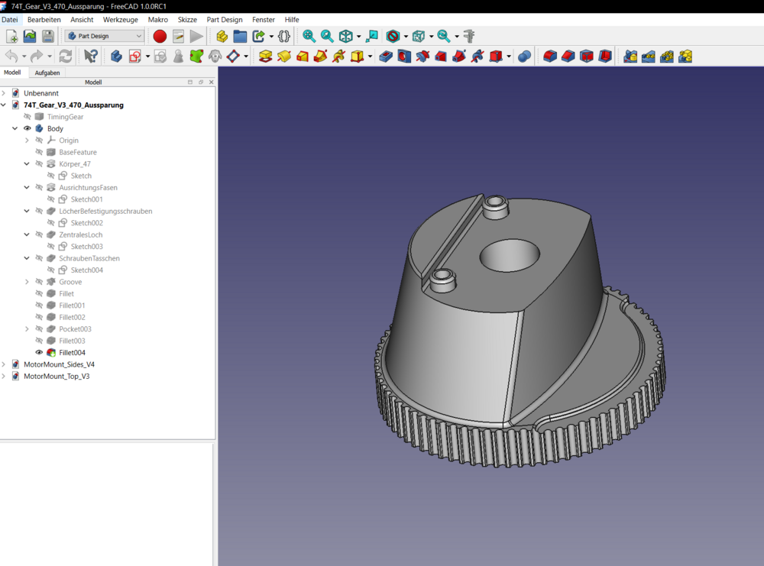The height and width of the screenshot is (566, 764).
Task: Toggle visibility of the Body item
Action: coord(28,129)
